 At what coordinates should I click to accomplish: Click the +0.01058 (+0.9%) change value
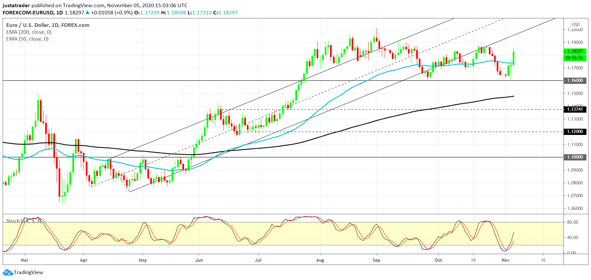tap(112, 12)
